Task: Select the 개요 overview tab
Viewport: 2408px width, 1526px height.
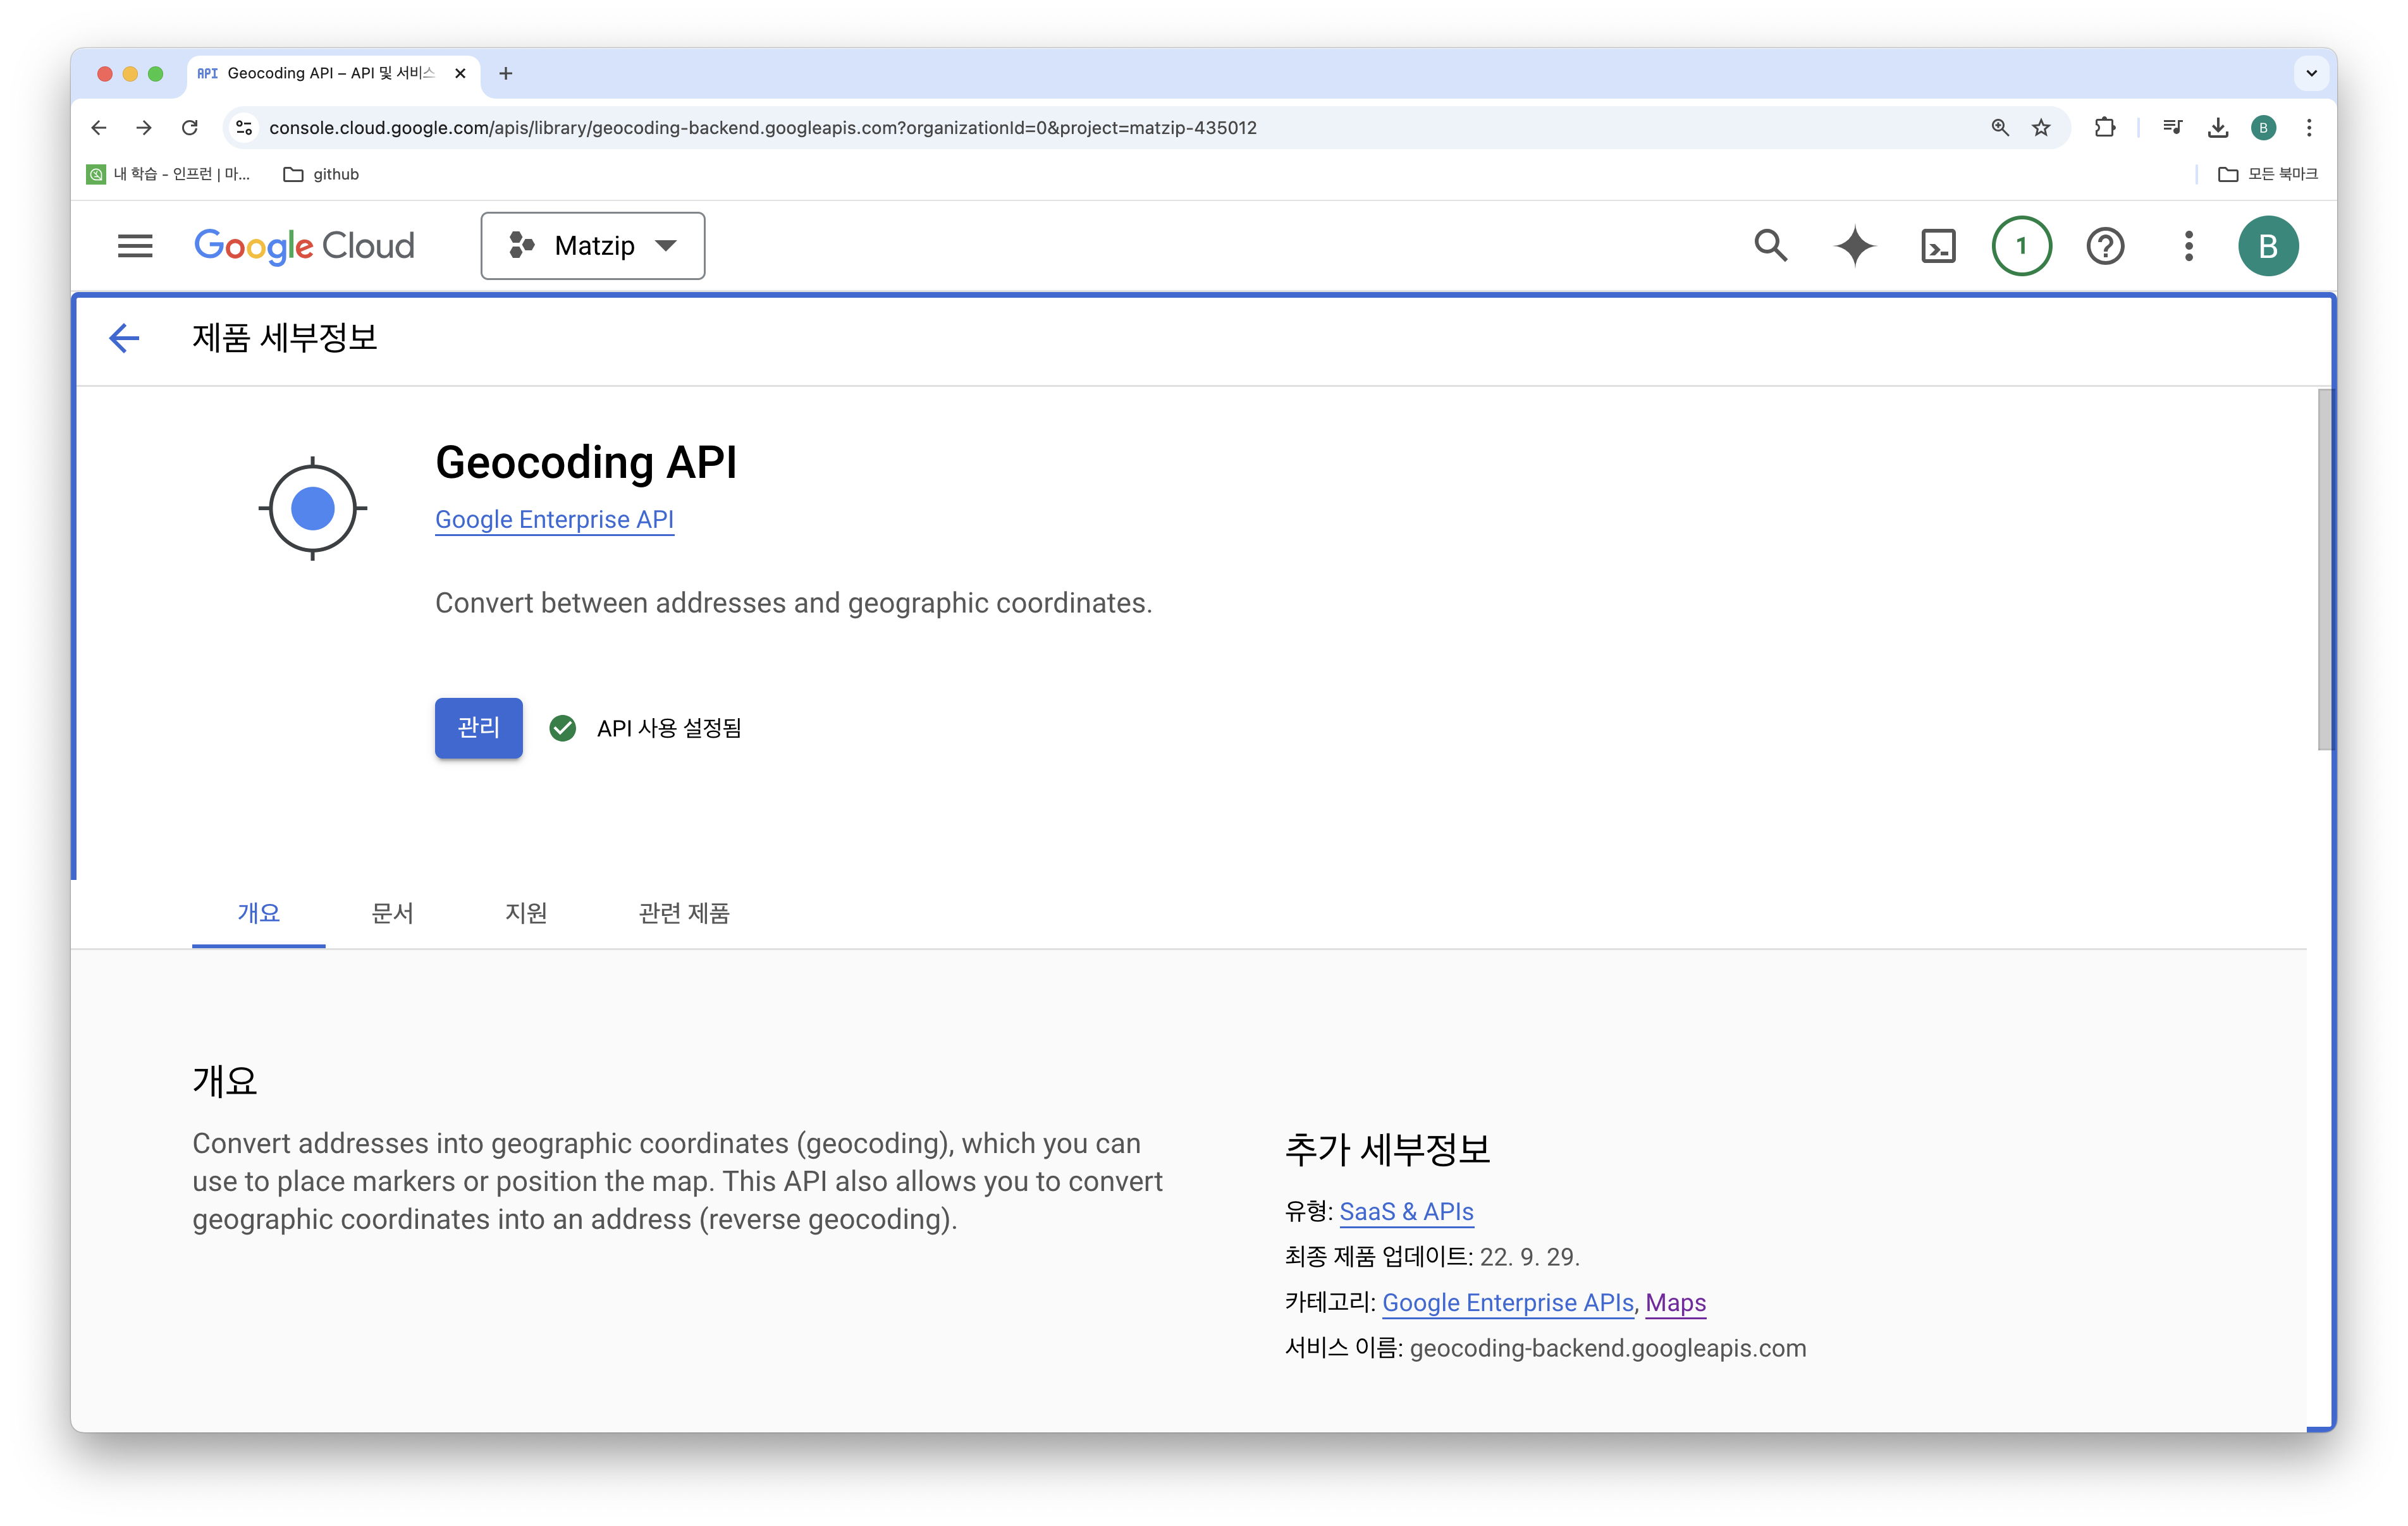Action: tap(259, 913)
